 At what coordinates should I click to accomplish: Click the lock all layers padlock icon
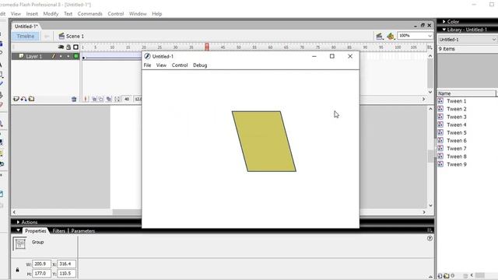click(x=68, y=47)
